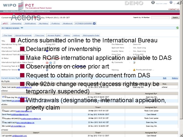Open the settings gear icon
Viewport: 183px width, 137px height.
click(x=171, y=2)
